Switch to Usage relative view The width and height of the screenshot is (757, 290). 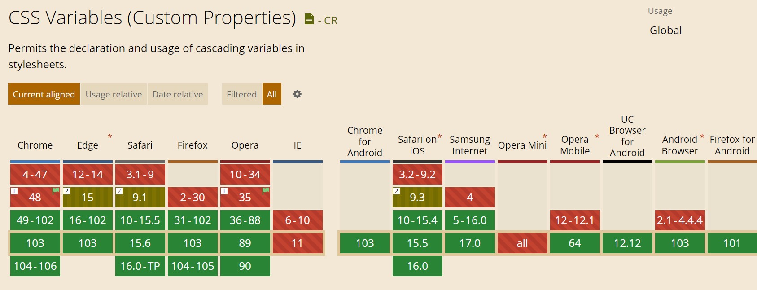click(x=114, y=94)
